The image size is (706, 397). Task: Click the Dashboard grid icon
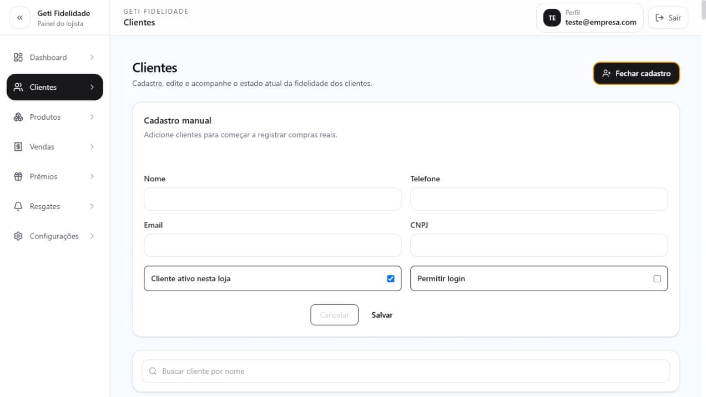[18, 58]
